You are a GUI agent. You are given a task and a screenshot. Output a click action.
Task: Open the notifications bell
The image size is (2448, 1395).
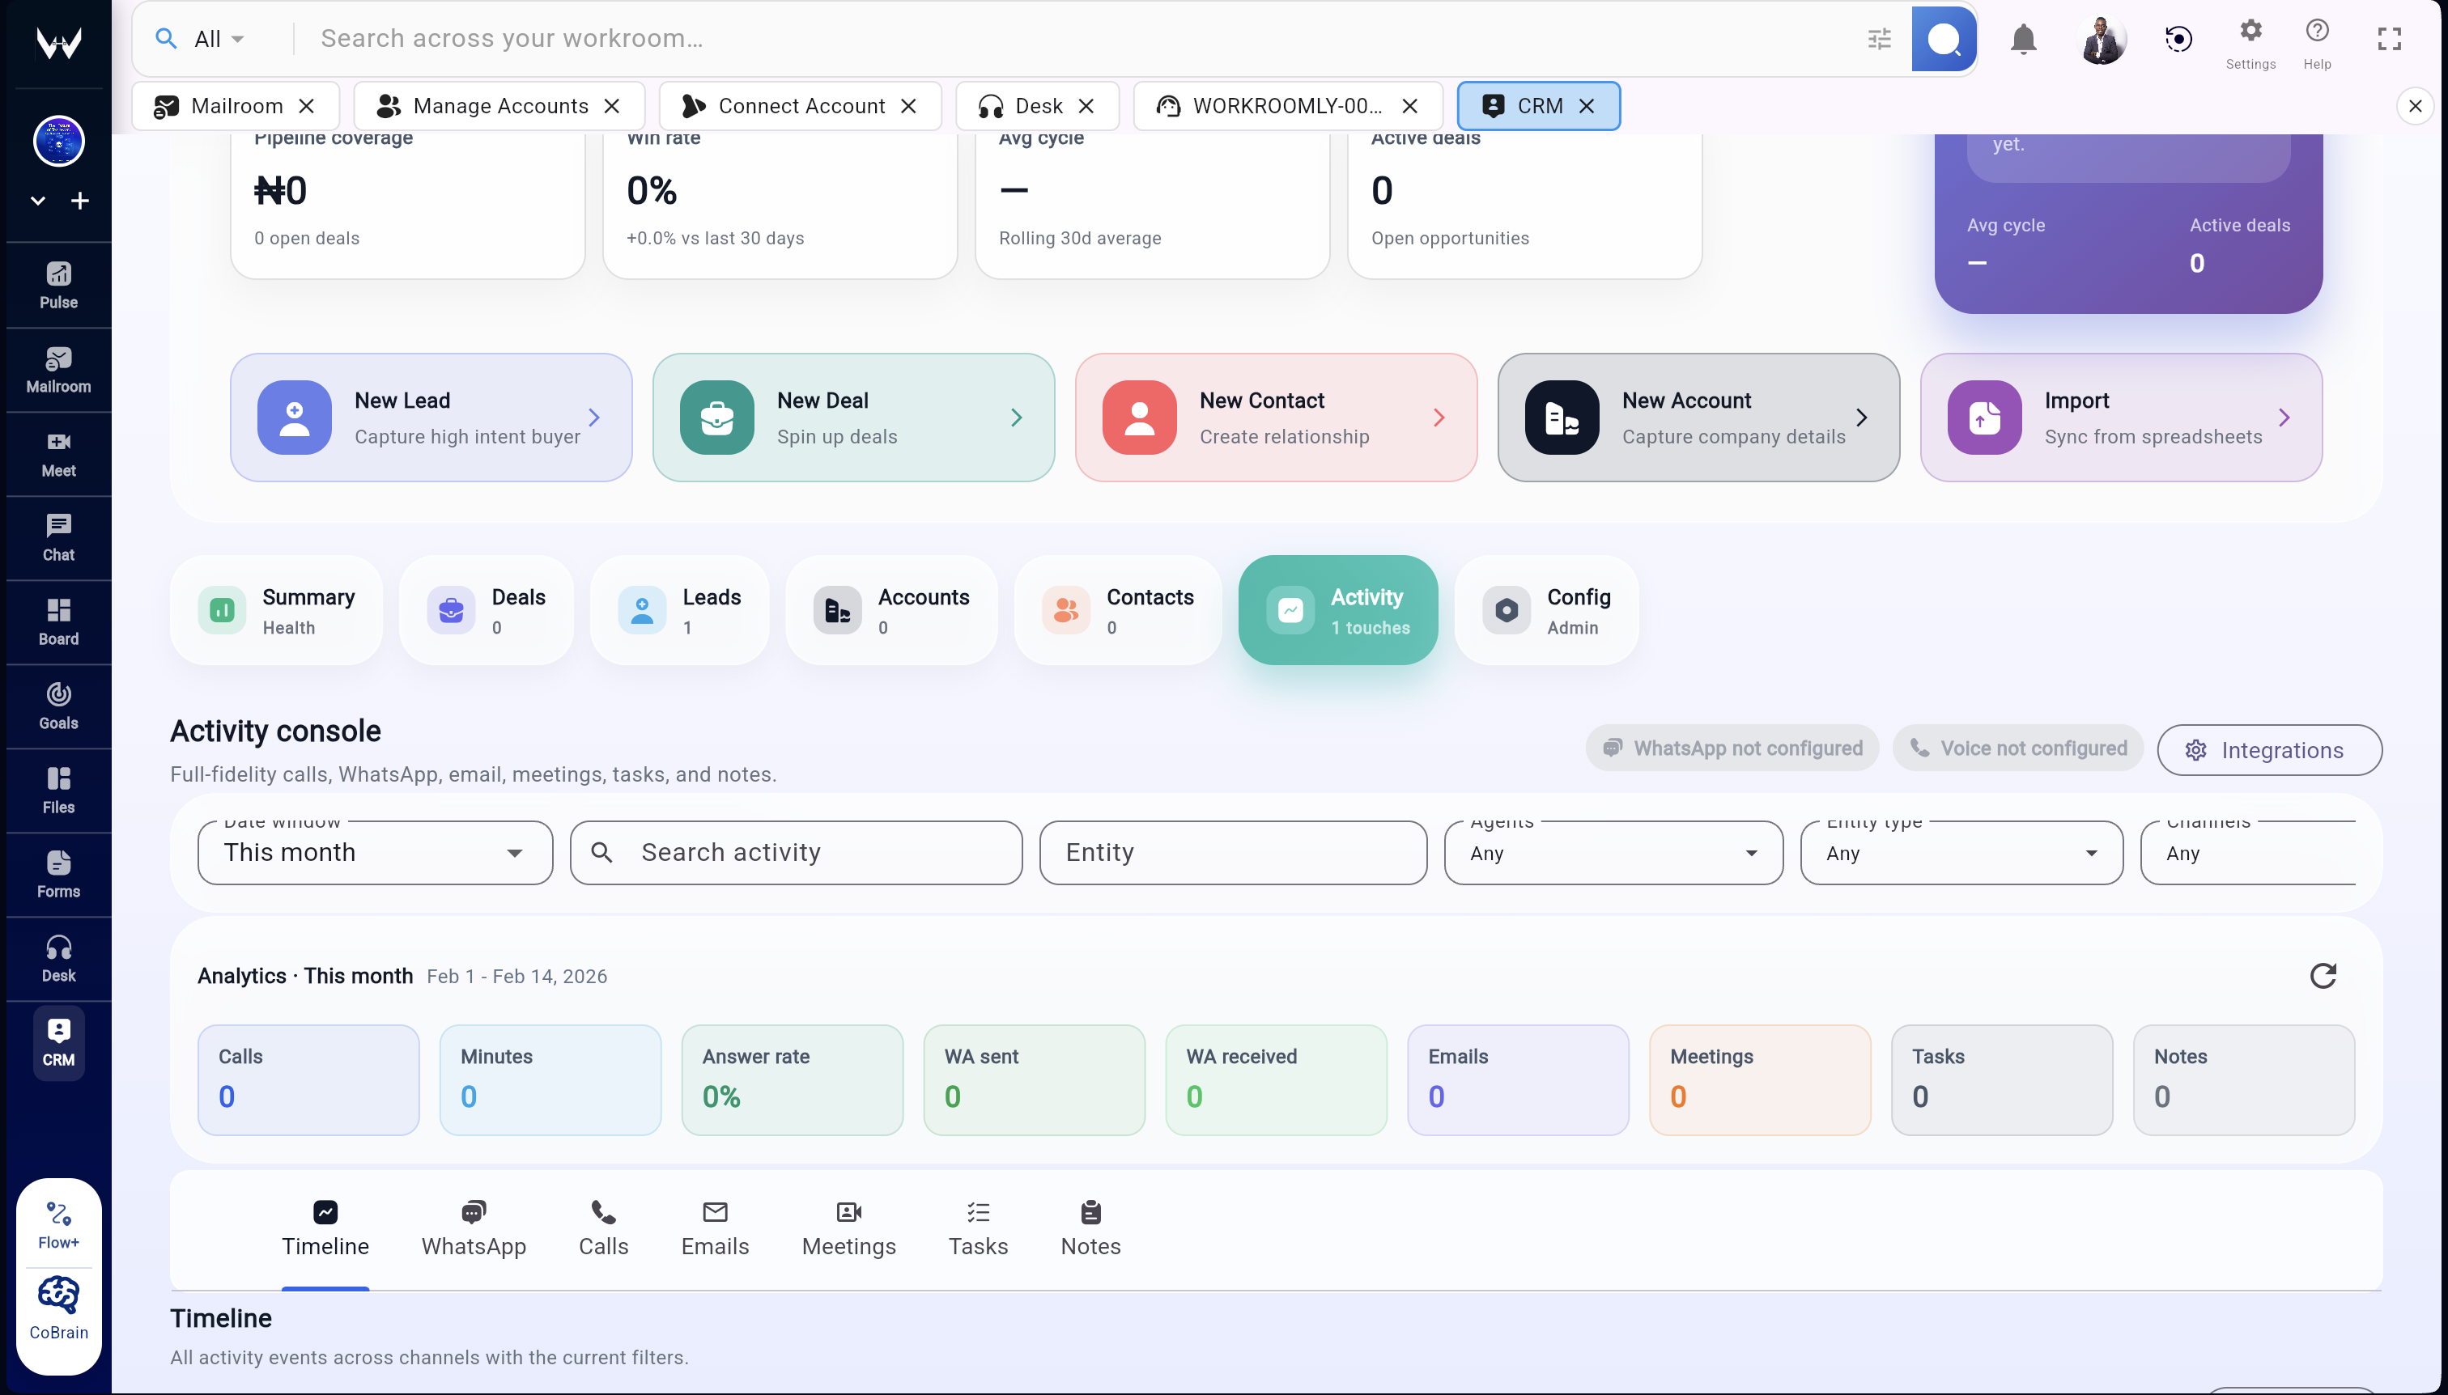coord(2022,38)
